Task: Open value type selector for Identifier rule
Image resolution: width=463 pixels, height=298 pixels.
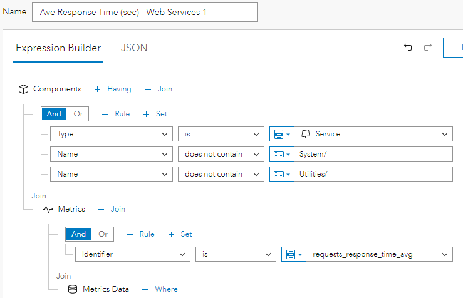Action: coord(293,254)
